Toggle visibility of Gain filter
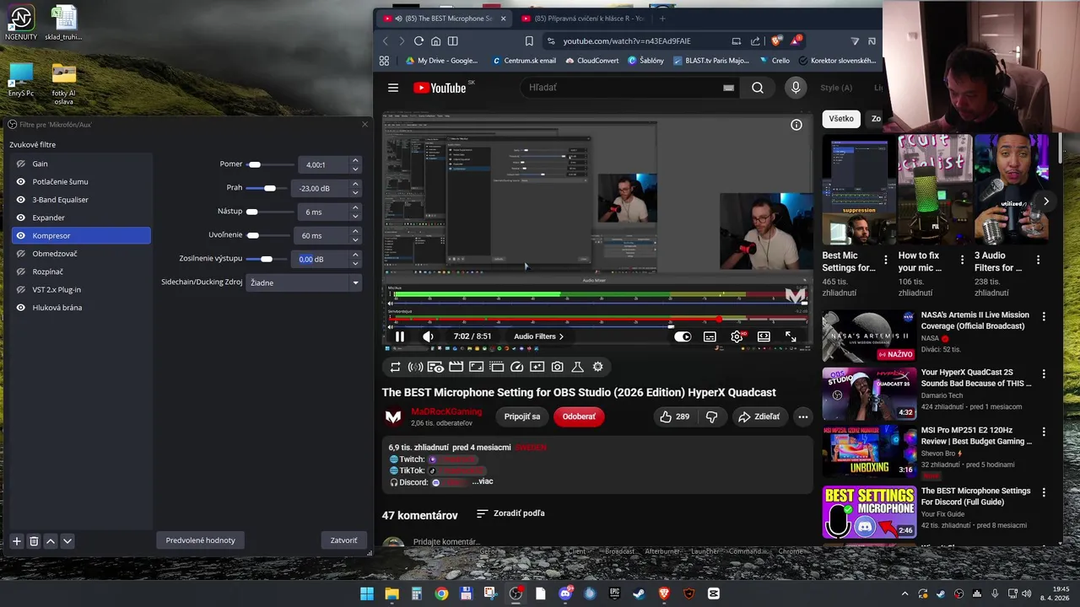Screen dimensions: 1080x607 21,164
